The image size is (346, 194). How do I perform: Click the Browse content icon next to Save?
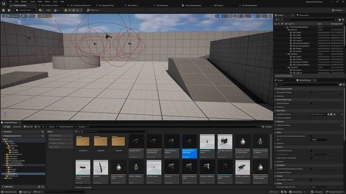coord(9,10)
